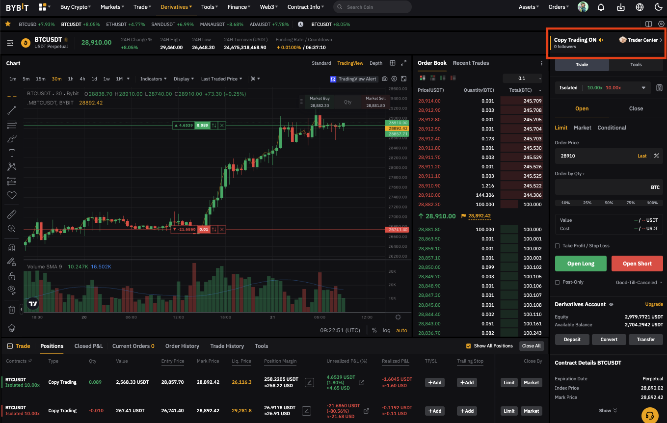Open the object tree layers icon
This screenshot has width=667, height=423.
(x=12, y=328)
